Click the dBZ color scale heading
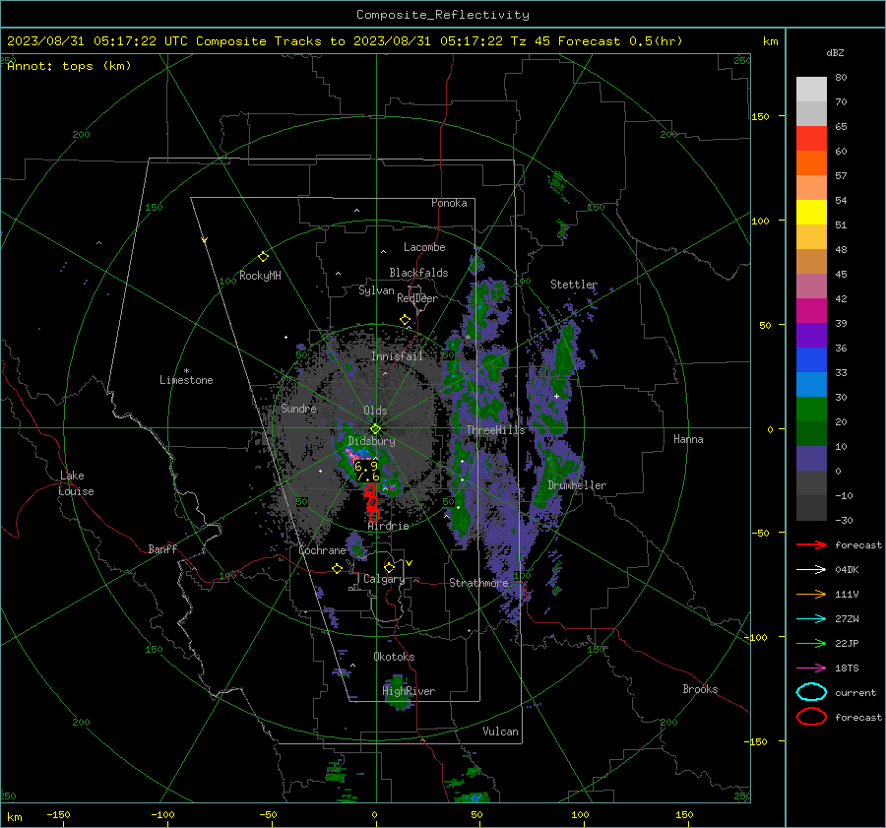This screenshot has width=886, height=828. pyautogui.click(x=835, y=53)
